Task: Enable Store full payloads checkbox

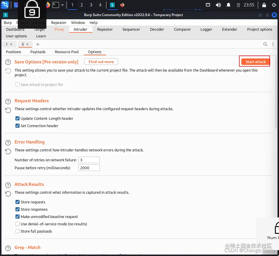Action: point(18,231)
